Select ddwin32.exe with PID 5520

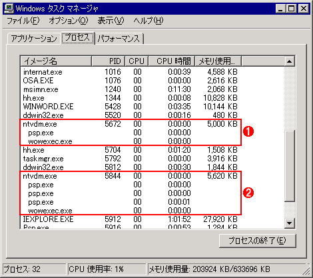pyautogui.click(x=131, y=115)
